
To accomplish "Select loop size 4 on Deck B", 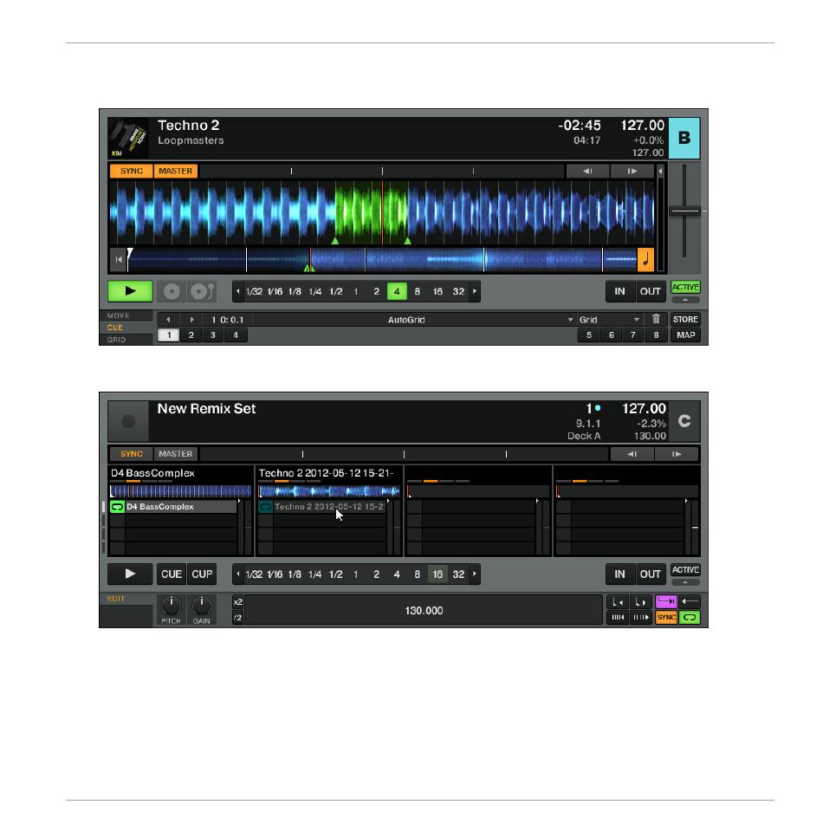I will (397, 291).
